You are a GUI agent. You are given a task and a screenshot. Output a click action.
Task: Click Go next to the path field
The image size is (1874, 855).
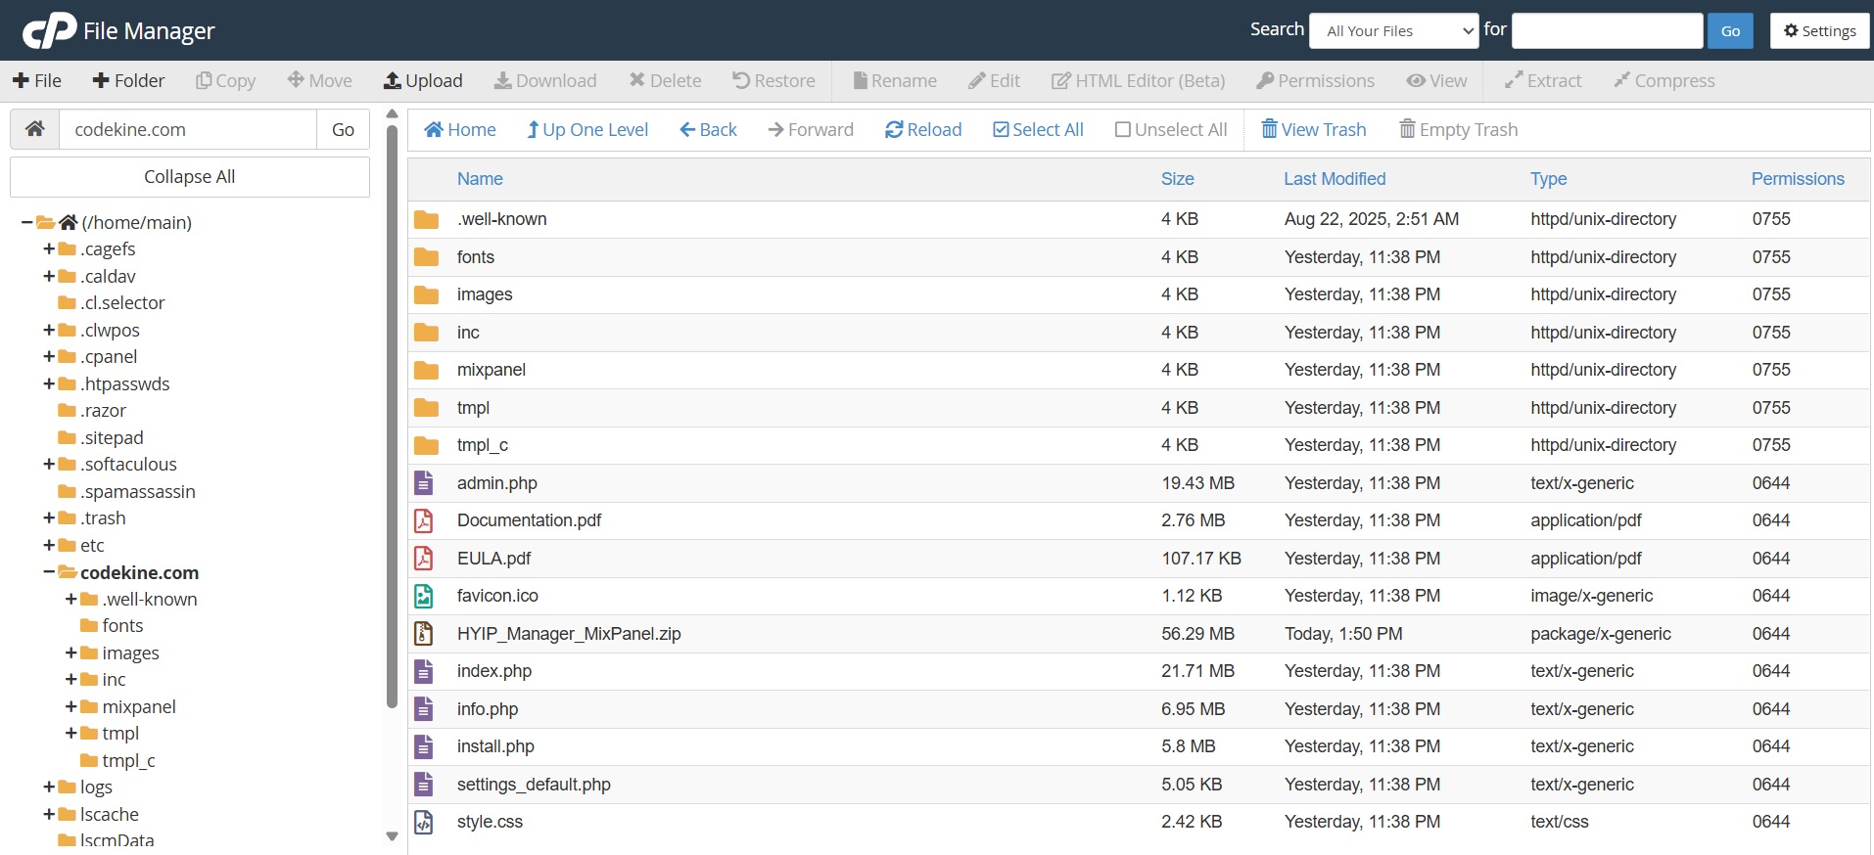(x=343, y=129)
